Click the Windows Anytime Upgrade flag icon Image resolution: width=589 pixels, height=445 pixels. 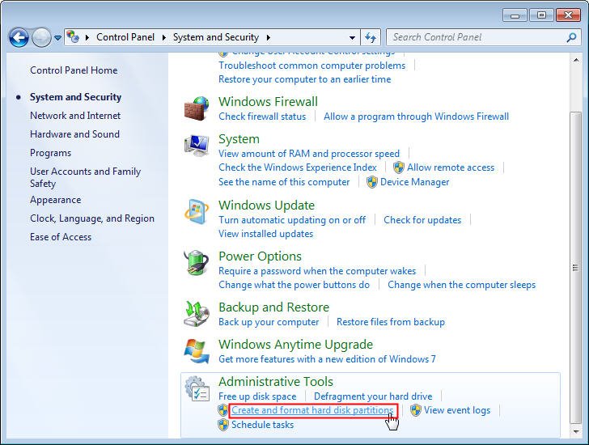tap(197, 351)
